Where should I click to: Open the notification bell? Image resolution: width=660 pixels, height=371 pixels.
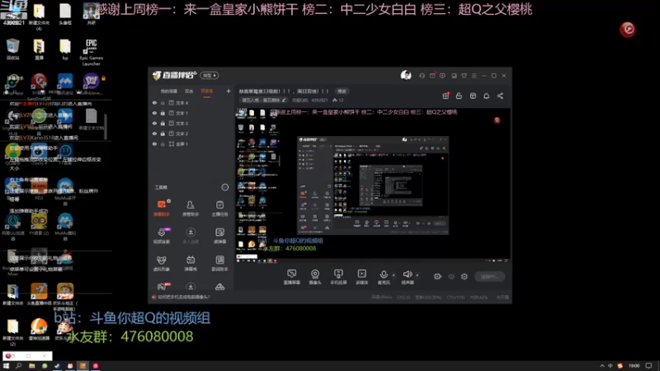pyautogui.click(x=486, y=96)
